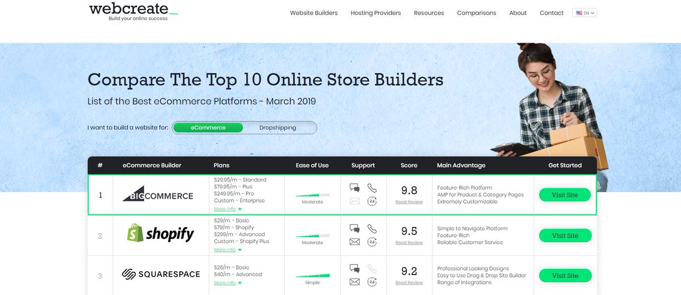Read Review under BigCommerce 9.8 score

[409, 202]
